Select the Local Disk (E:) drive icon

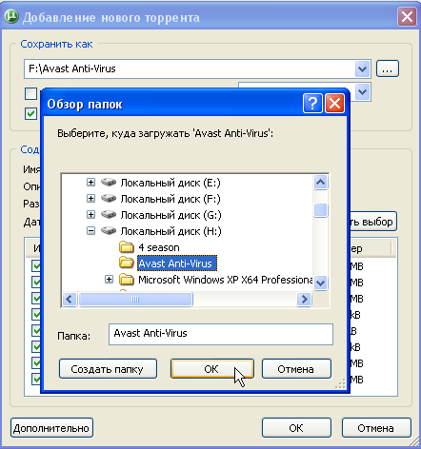click(x=109, y=183)
